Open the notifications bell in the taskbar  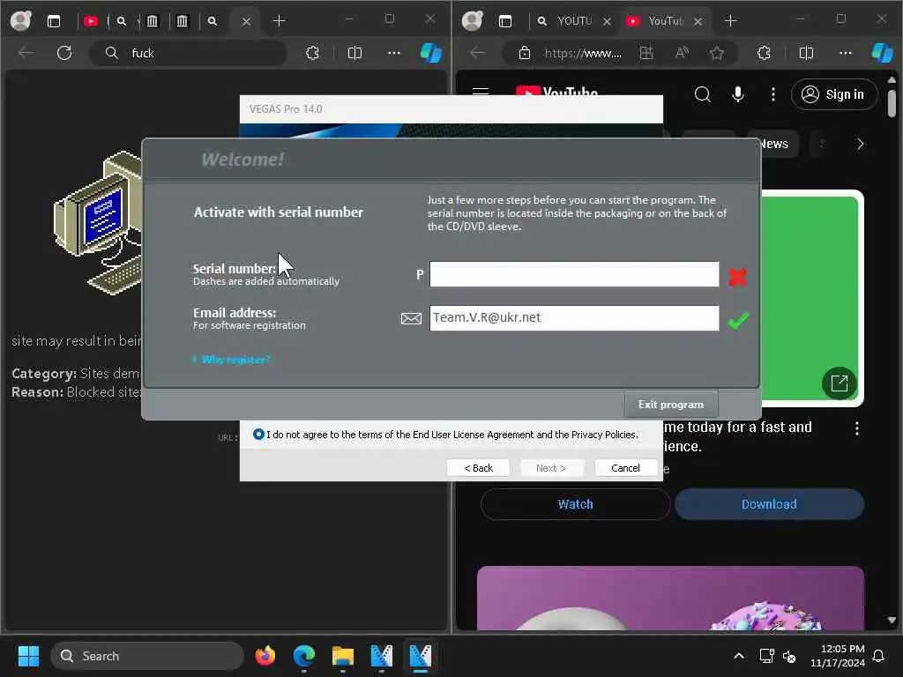tap(879, 656)
